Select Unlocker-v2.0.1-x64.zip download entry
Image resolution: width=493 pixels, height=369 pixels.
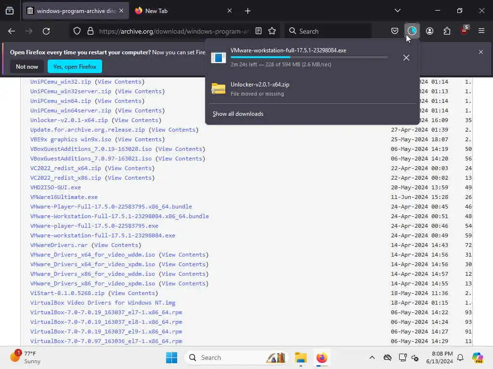point(312,89)
